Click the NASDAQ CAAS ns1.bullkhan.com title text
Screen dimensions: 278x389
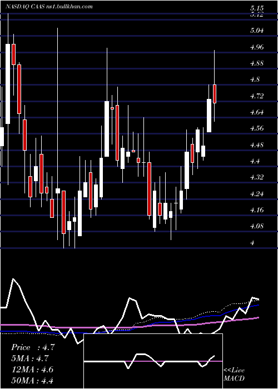click(49, 7)
